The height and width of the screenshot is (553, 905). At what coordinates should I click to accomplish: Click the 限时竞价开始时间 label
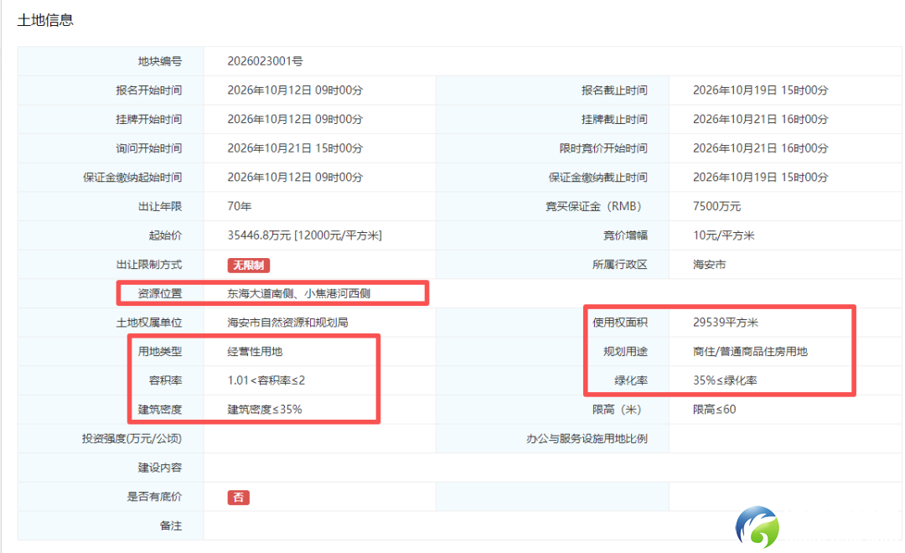[x=603, y=148]
